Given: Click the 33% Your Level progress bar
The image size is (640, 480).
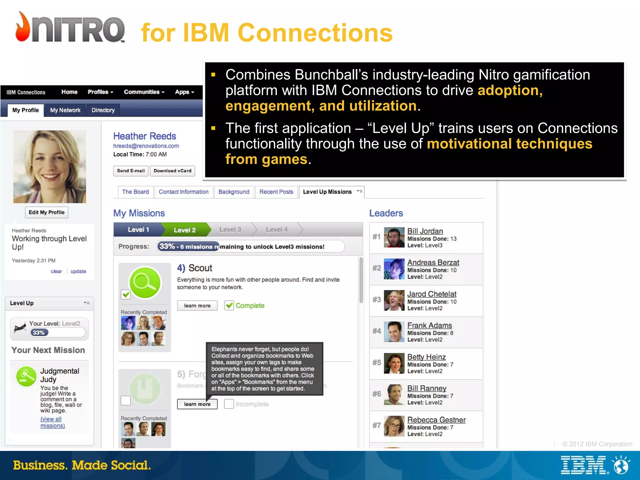Looking at the screenshot, I should pos(57,333).
